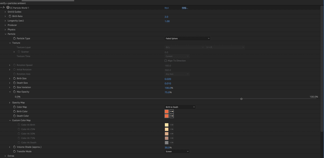Open the Transfer Mode dropdown showing Screen

(177, 152)
